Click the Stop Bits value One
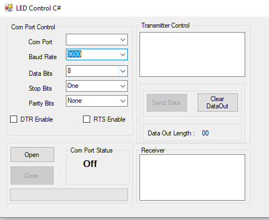The width and height of the screenshot is (269, 220). point(73,86)
